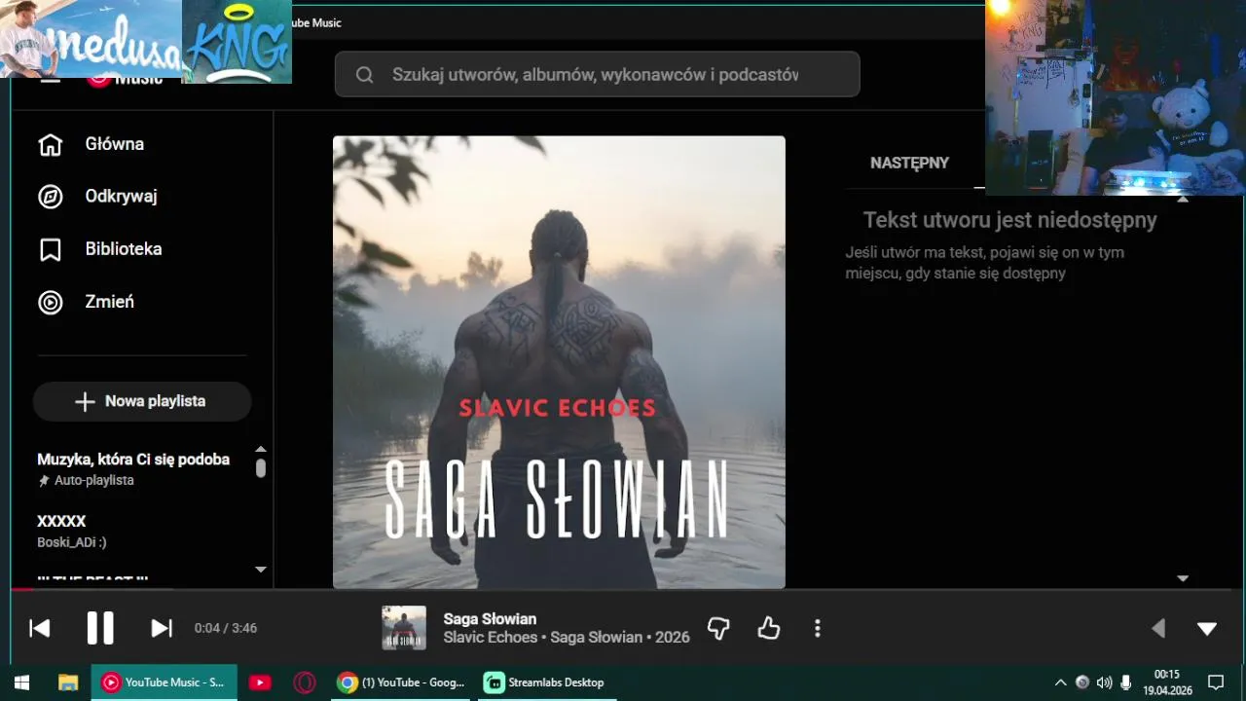This screenshot has height=701, width=1246.
Task: Click the playlist sidebar scrollbar thumb
Action: pos(261,467)
